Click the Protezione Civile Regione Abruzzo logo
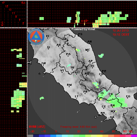This screenshot has width=137, height=137. pyautogui.click(x=36, y=37)
